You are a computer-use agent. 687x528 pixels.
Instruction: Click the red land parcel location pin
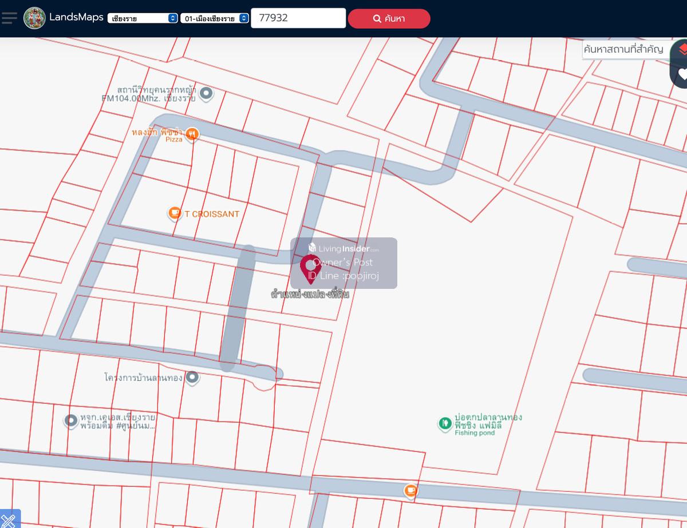coord(310,268)
